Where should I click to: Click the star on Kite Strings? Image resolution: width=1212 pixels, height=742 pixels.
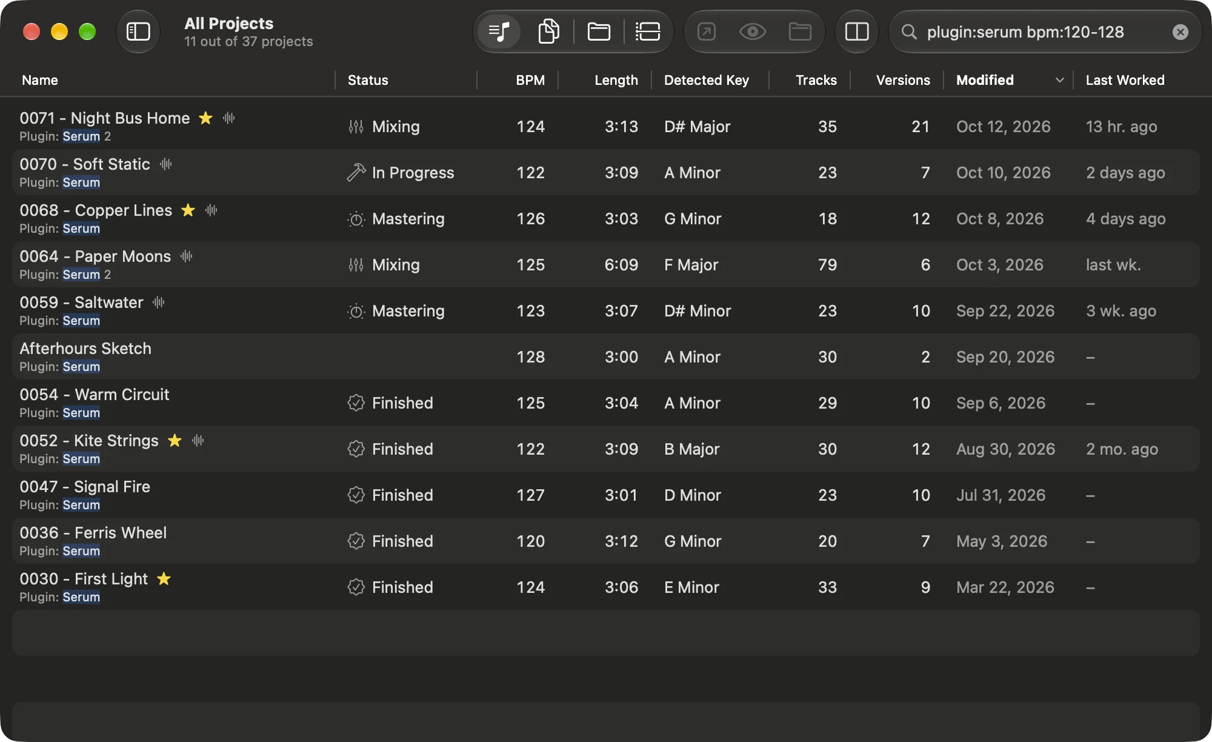click(175, 440)
